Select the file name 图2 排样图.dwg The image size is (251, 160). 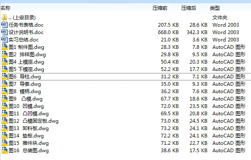point(27,55)
